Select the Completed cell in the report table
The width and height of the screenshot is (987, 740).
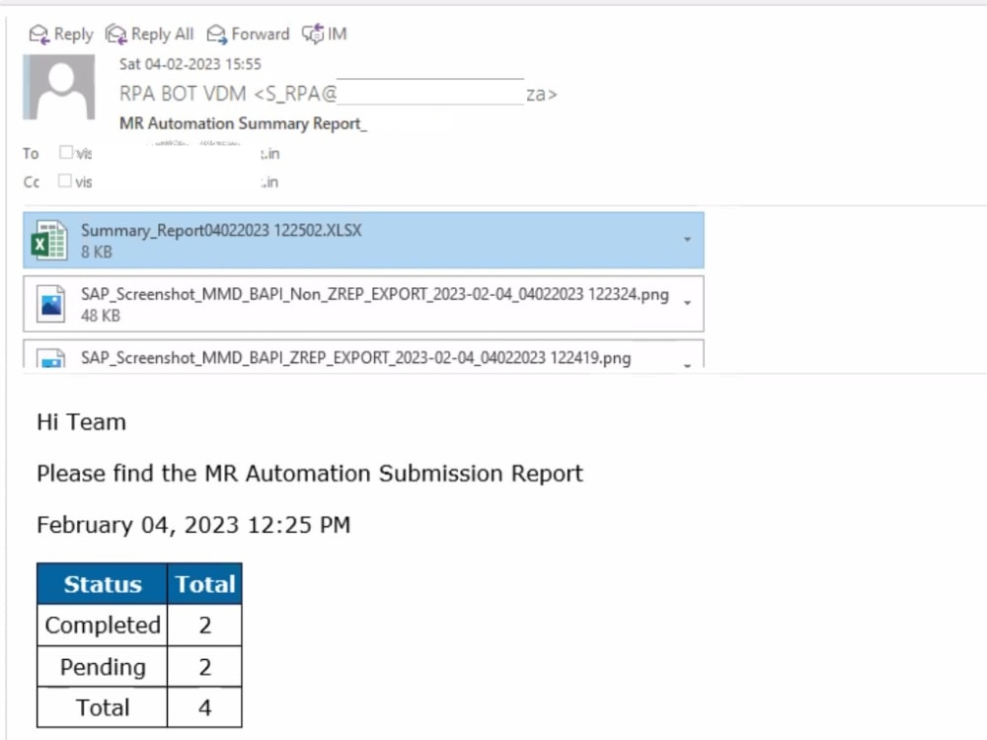point(101,625)
